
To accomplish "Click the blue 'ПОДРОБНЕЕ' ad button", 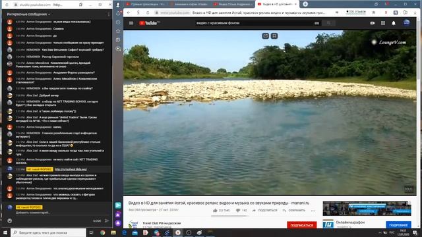I will coord(398,225).
